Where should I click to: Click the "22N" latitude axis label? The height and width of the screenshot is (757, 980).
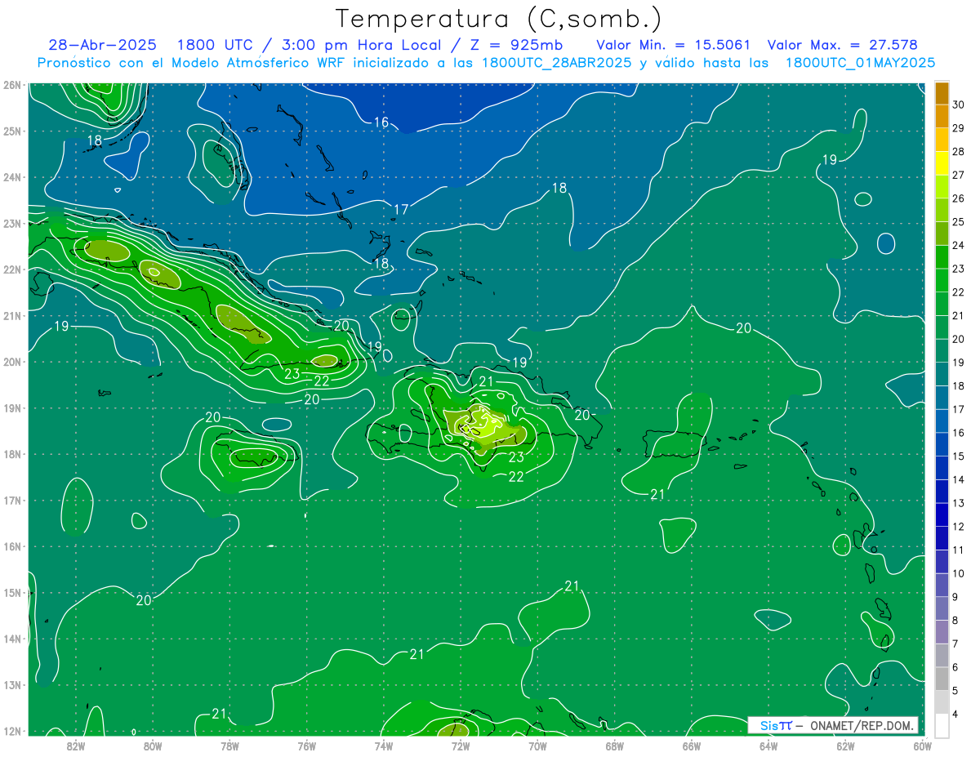tap(12, 269)
